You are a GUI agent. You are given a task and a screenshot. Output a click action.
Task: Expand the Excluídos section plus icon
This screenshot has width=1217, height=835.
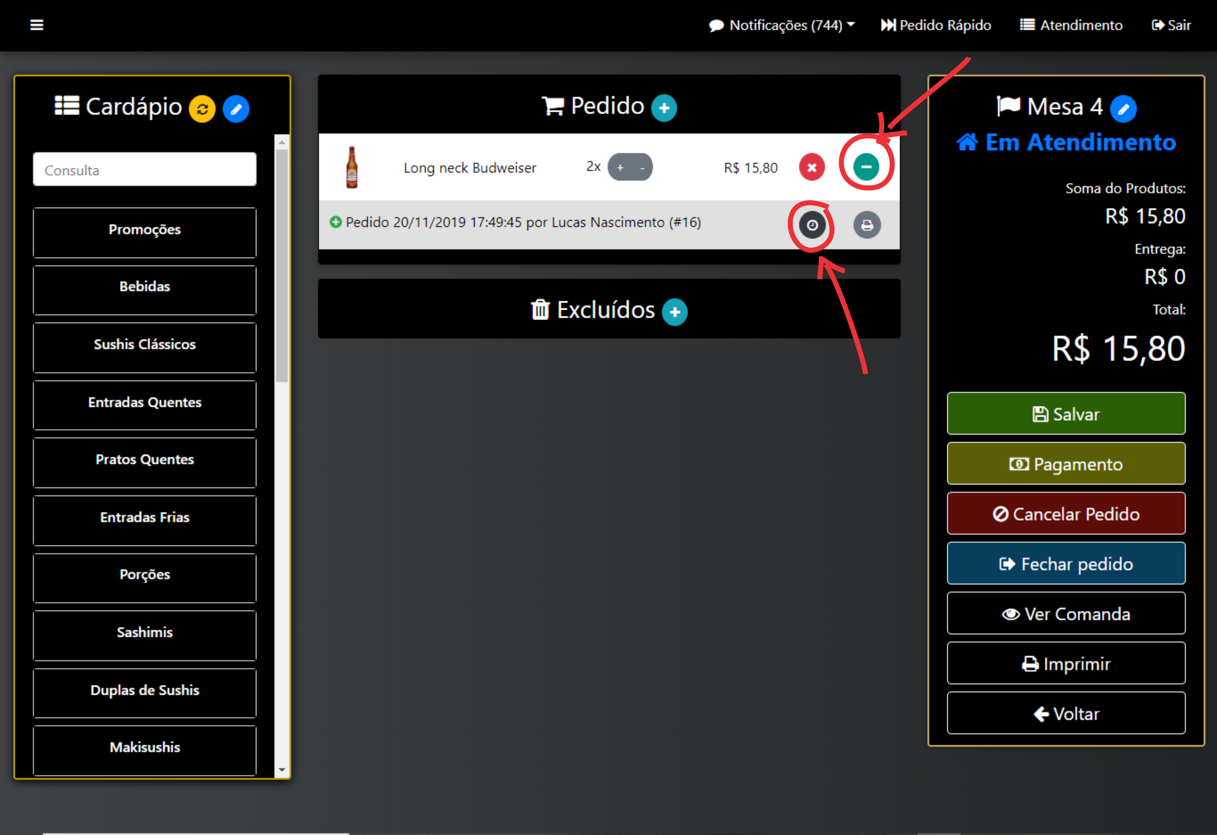[x=674, y=312]
